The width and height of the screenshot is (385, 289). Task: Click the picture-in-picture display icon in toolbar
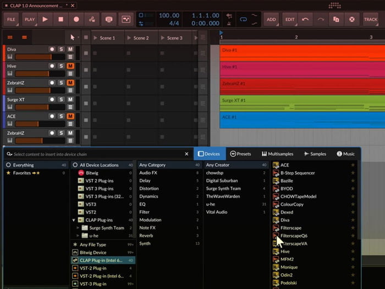(x=126, y=19)
